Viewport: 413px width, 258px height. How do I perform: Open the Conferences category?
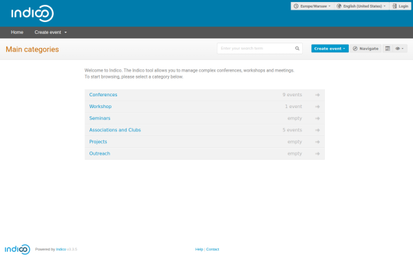[x=103, y=95]
